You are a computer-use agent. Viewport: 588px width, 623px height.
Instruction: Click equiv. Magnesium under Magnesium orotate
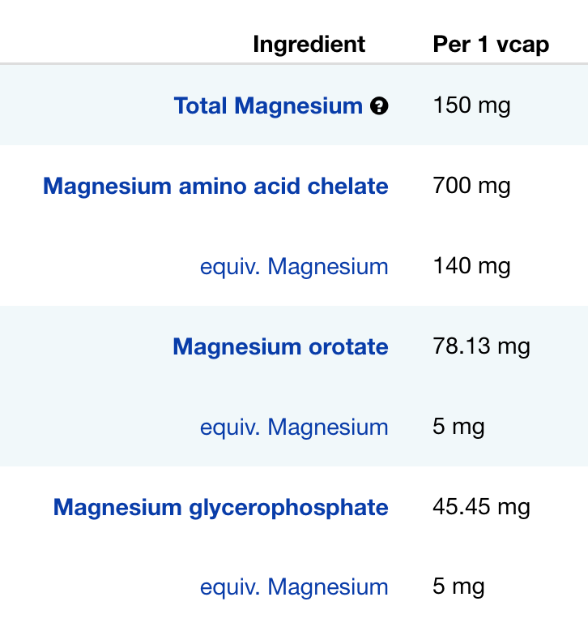(x=294, y=428)
